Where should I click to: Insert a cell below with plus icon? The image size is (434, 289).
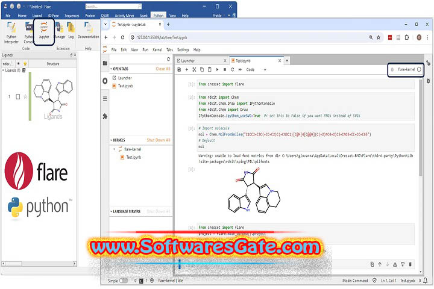(x=186, y=70)
